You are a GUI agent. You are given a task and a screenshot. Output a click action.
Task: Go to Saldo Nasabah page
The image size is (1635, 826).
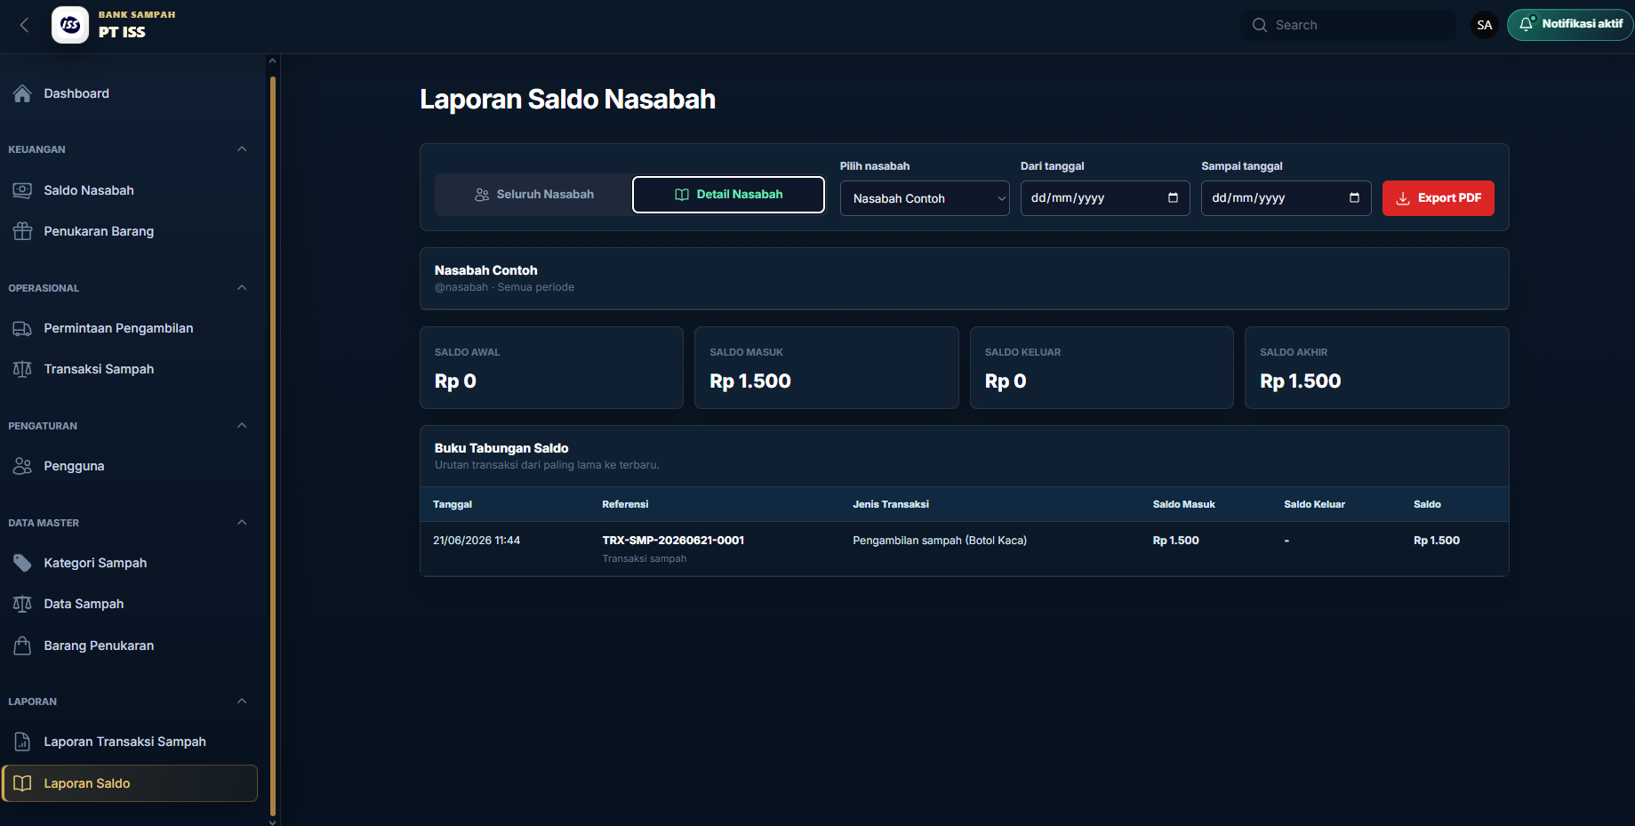point(130,190)
